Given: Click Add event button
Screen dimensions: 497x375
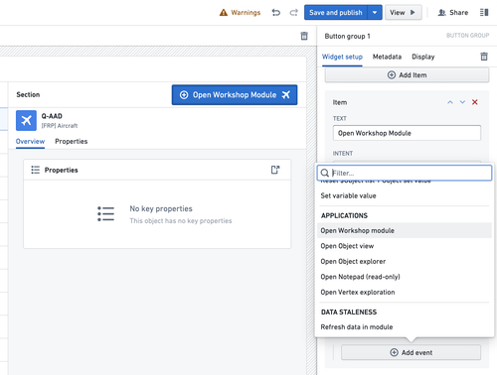Looking at the screenshot, I should tap(411, 352).
